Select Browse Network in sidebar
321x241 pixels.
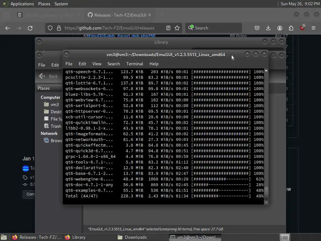[53, 140]
